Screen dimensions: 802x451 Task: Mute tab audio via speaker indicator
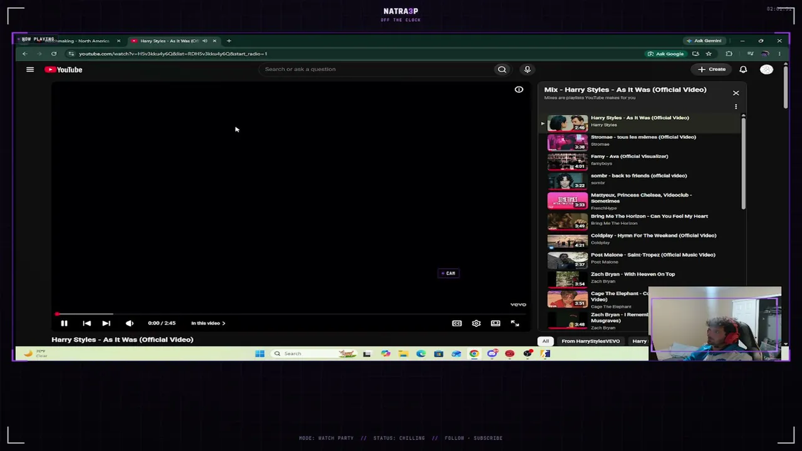[x=204, y=41]
